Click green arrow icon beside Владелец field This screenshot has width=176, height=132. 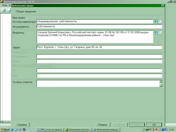click(155, 32)
